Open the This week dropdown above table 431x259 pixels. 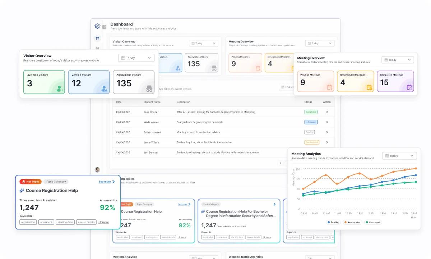tap(286, 87)
